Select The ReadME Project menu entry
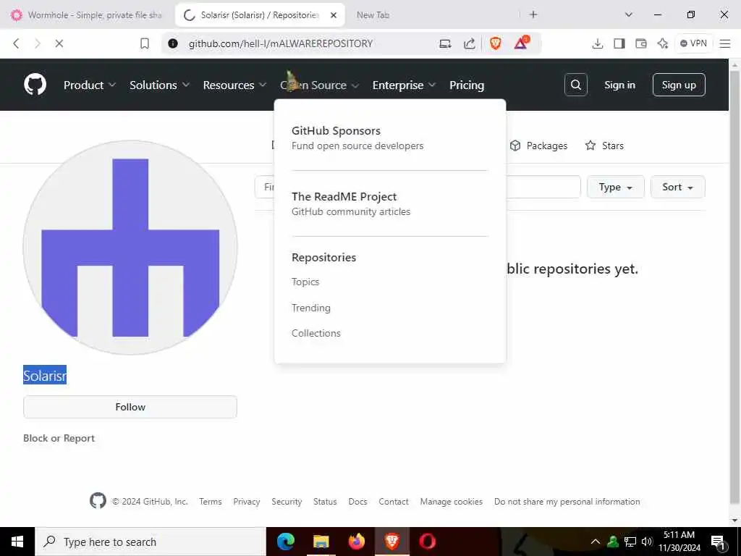Viewport: 741px width, 556px height. 351,203
